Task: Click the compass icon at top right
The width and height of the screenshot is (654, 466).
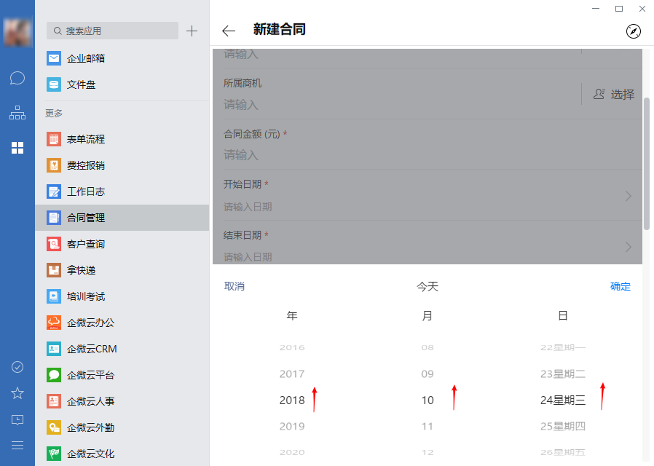Action: click(634, 31)
